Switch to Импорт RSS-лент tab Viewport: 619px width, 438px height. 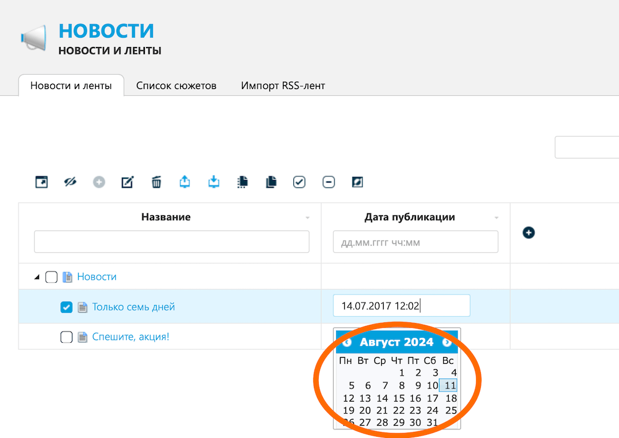pyautogui.click(x=283, y=85)
